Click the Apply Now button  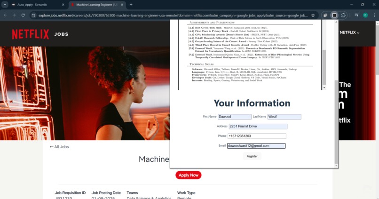[x=188, y=175]
